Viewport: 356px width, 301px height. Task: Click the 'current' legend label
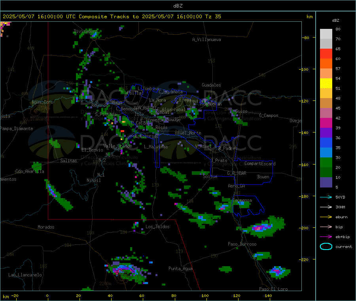(344, 247)
